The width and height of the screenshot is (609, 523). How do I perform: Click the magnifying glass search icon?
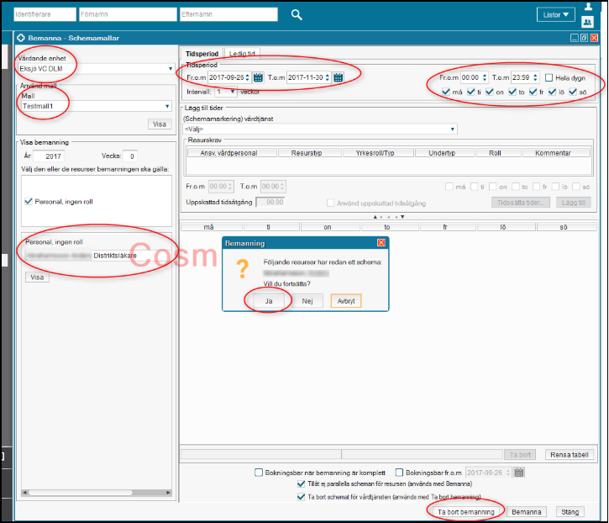(x=297, y=14)
